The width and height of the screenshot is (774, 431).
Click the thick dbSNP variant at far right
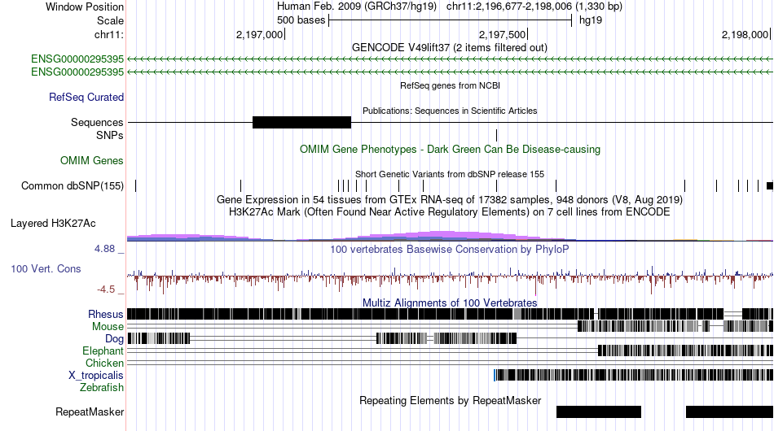(x=770, y=185)
